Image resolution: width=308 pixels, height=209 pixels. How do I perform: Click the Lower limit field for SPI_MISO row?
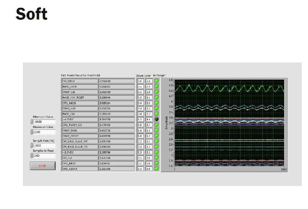149,81
